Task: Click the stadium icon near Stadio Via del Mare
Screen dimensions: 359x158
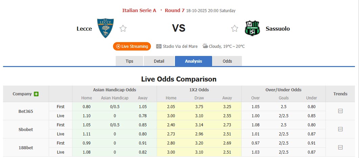Action: (159, 46)
